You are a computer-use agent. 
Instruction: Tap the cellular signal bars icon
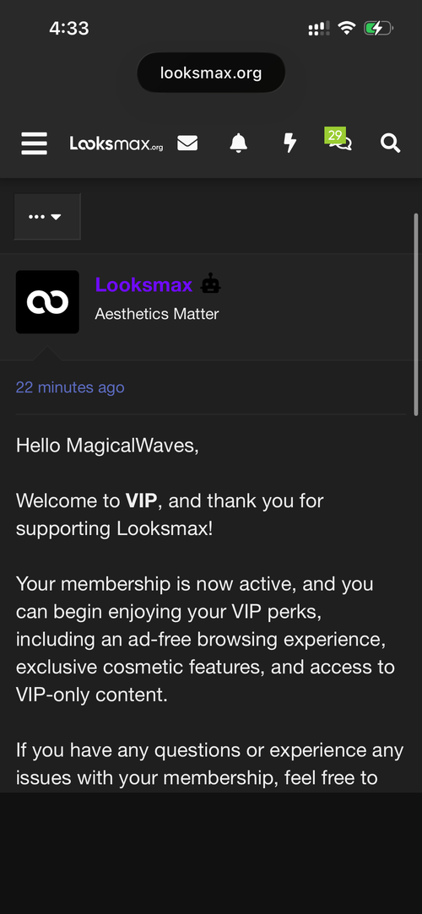point(319,28)
